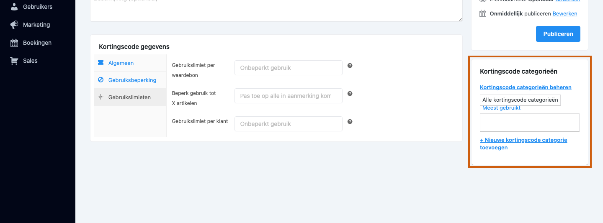This screenshot has height=223, width=603.
Task: Click the empty category list box
Action: (x=530, y=123)
